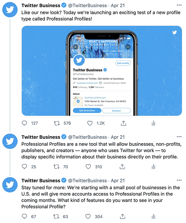The width and height of the screenshot is (186, 223).
Task: Share the second tweet about Professional Profiles
Action: click(122, 167)
